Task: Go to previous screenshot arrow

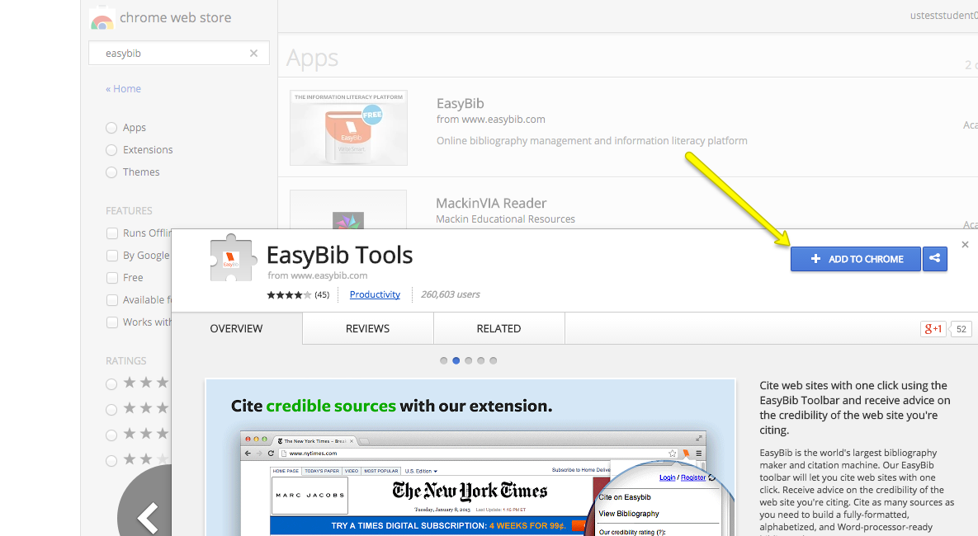Action: [x=147, y=517]
